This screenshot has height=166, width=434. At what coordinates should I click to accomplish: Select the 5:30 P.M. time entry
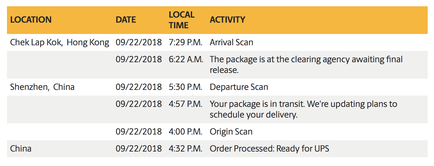(x=185, y=87)
